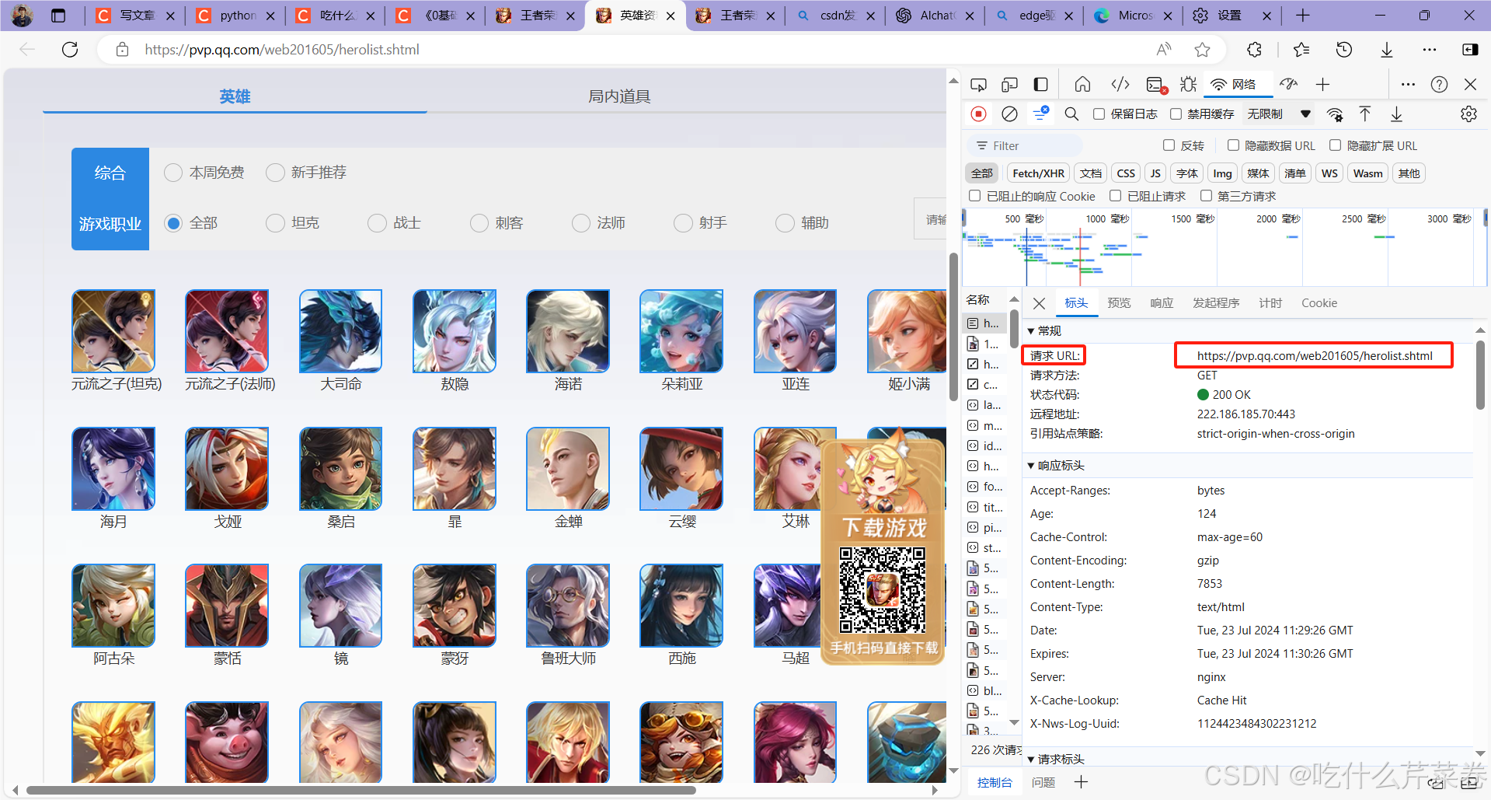Switch to 控制台 drawer tab
Screen dimensions: 1491x800
coord(995,782)
